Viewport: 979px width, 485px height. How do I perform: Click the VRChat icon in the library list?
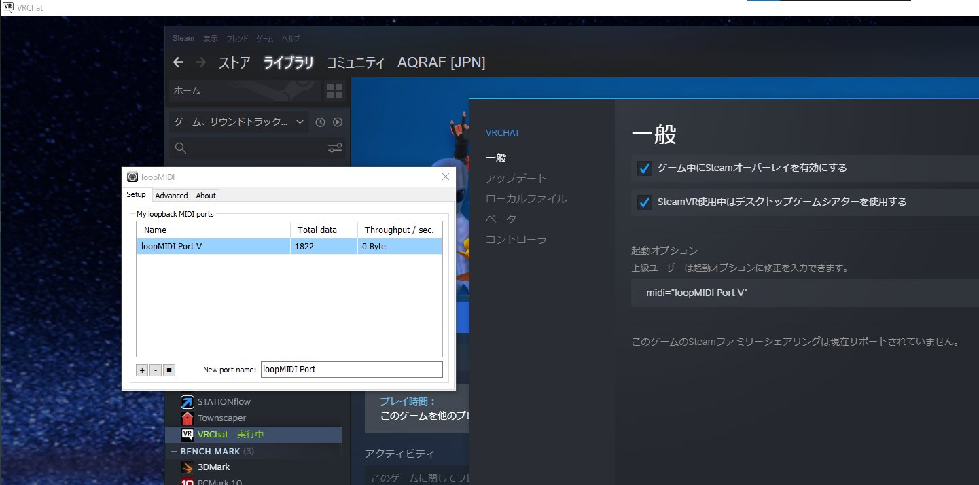click(x=187, y=434)
